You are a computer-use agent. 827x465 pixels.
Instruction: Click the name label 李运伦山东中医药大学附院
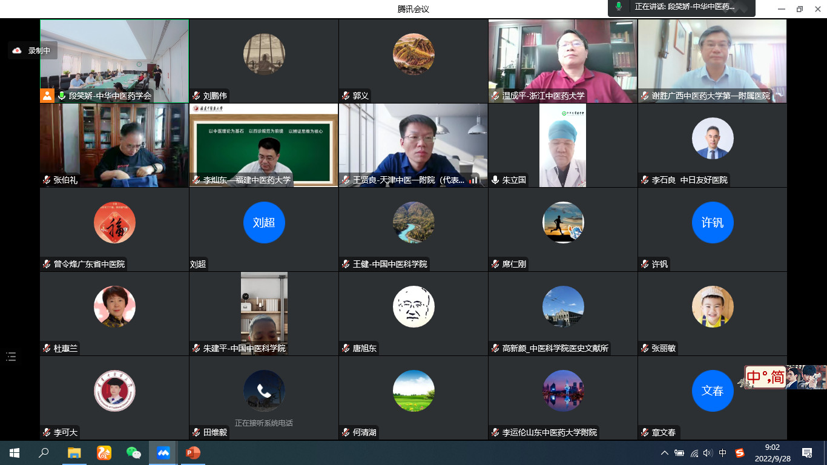coord(550,432)
